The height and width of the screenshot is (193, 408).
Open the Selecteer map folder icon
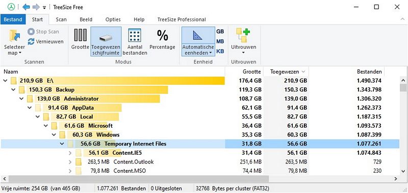tap(14, 36)
